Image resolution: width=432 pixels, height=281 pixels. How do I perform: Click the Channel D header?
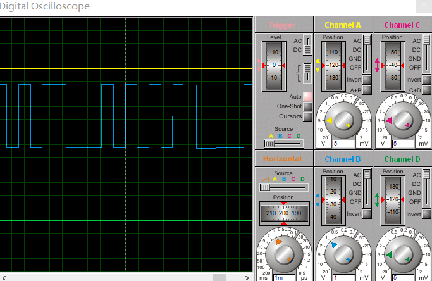click(x=402, y=159)
